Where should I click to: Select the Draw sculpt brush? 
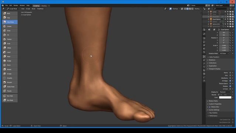(10, 31)
